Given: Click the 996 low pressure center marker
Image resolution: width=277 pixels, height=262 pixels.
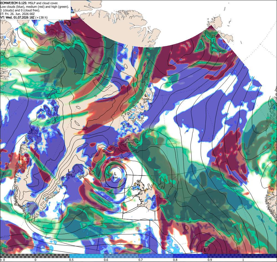Looking at the screenshot, I should tap(115, 175).
